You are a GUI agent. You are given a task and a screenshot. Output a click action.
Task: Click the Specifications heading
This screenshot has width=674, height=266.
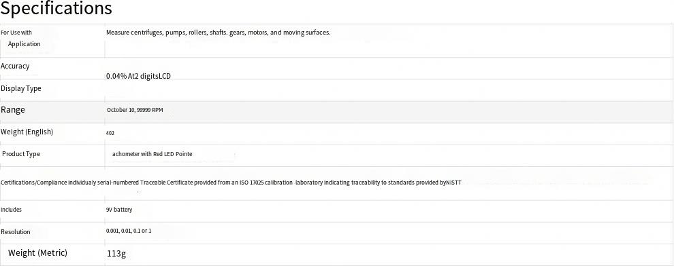click(57, 9)
